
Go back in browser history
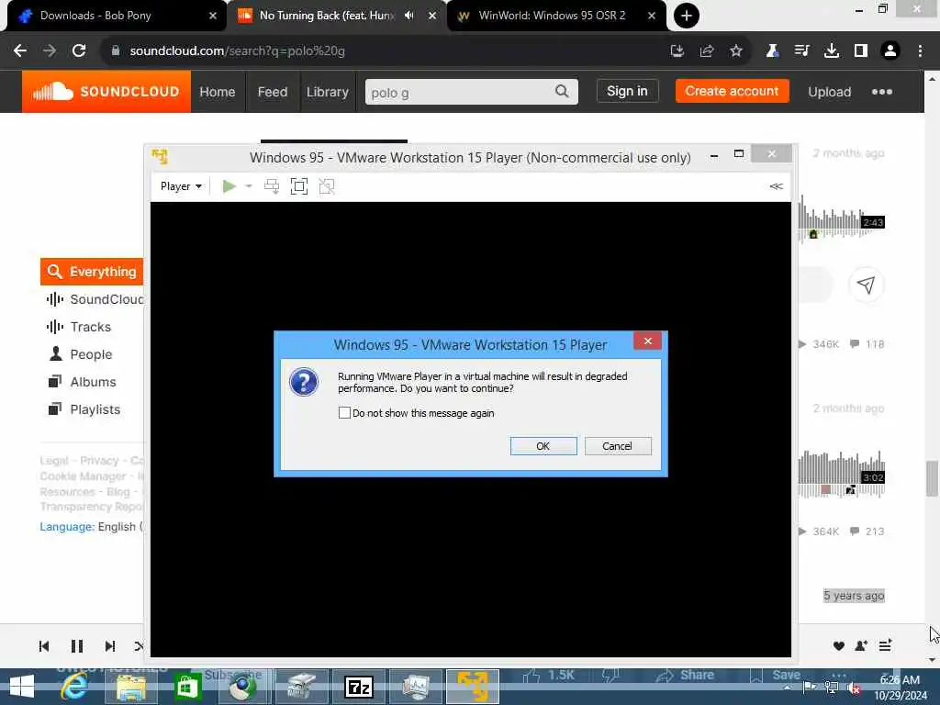[x=20, y=51]
